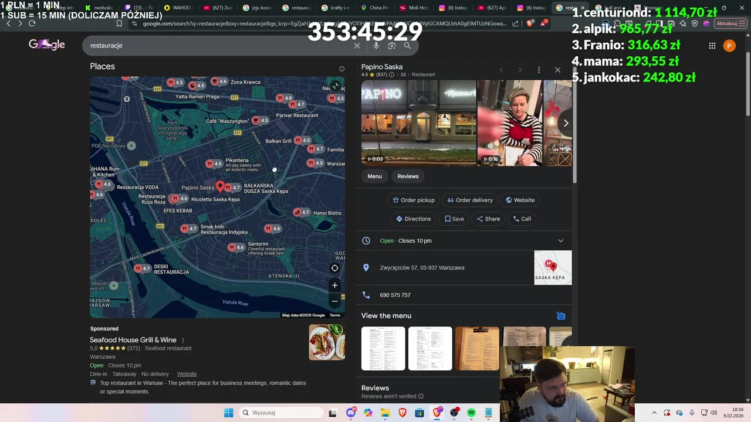
Task: Click map Terms link
Action: 335,315
